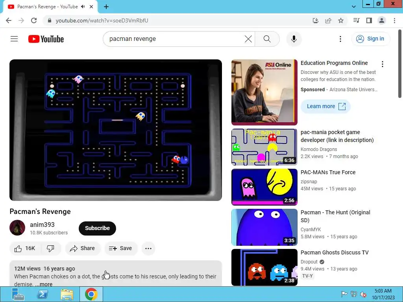The height and width of the screenshot is (302, 403).
Task: Go to the YouTube home logo
Action: click(x=46, y=39)
